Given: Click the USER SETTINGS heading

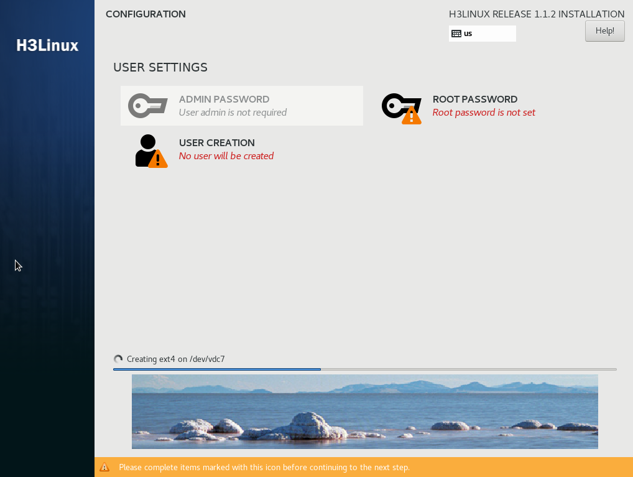Looking at the screenshot, I should click(160, 67).
